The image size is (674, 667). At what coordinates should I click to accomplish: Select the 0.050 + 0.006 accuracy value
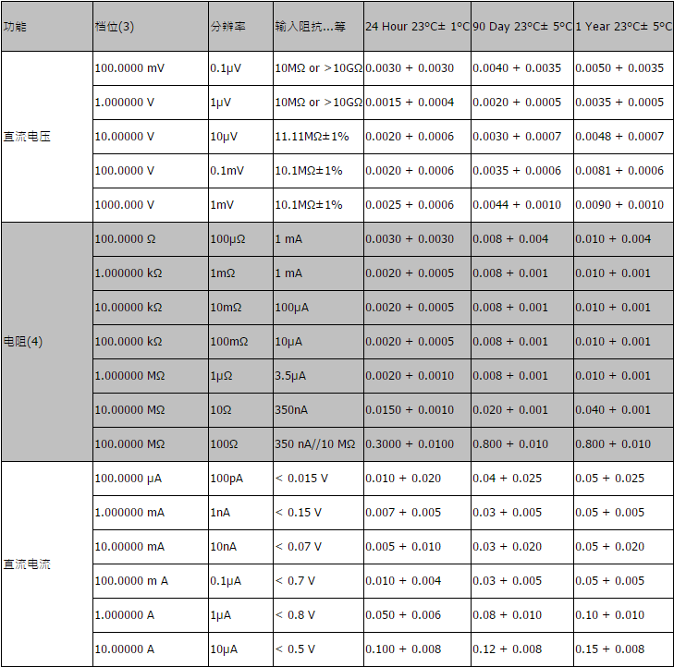pos(403,615)
